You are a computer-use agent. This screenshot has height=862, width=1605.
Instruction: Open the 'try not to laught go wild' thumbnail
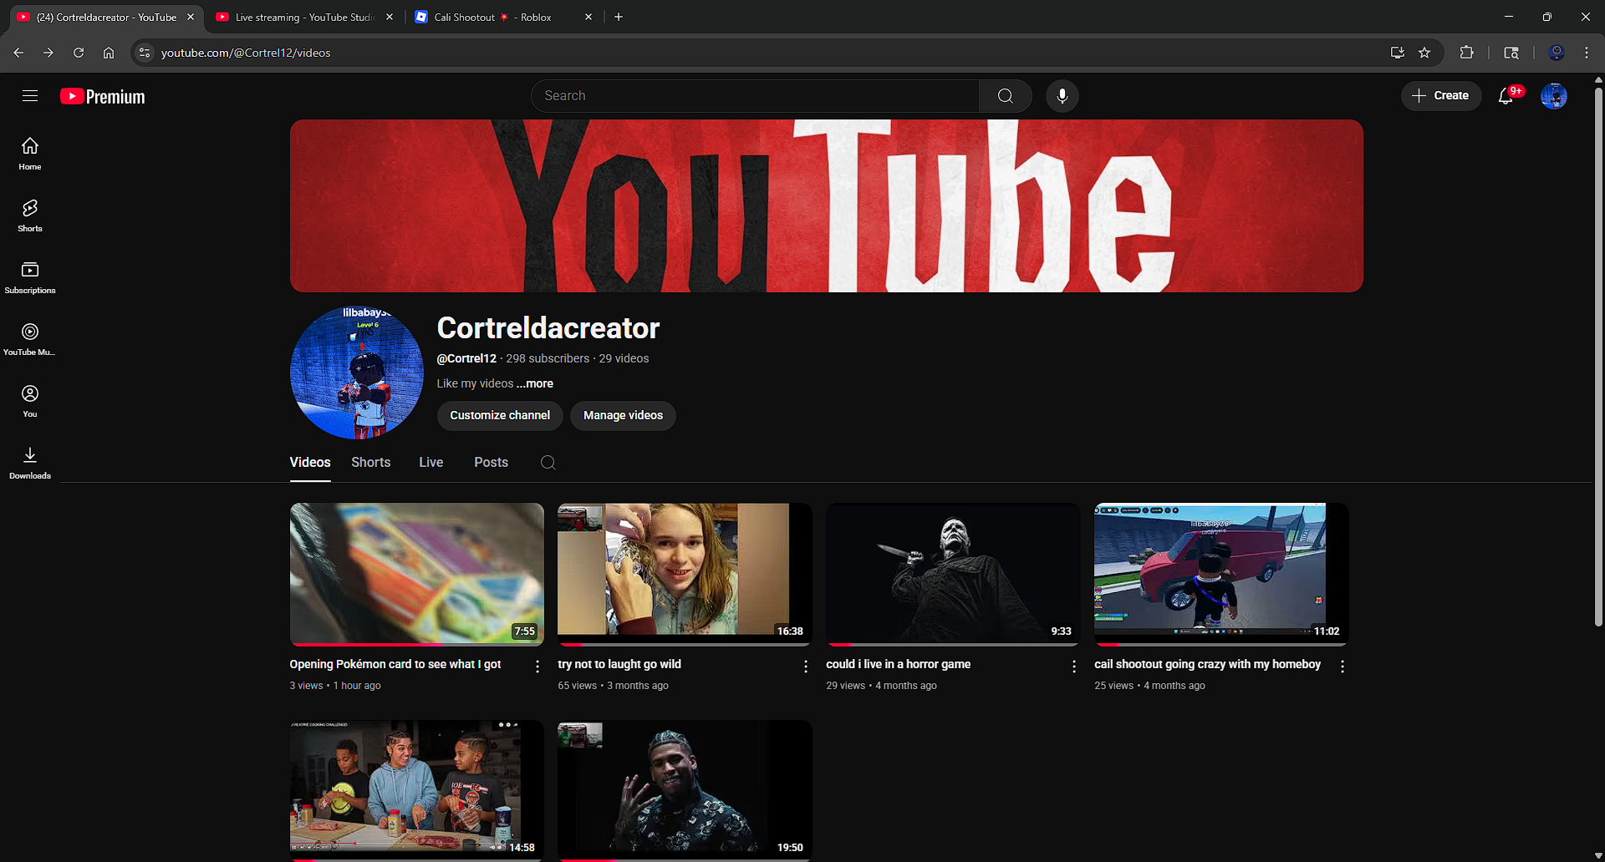[x=684, y=573]
